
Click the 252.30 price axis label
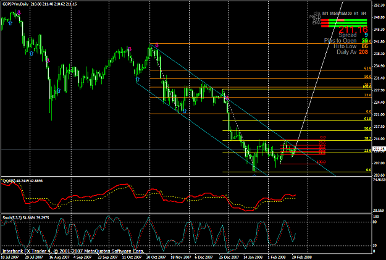[x=379, y=5]
